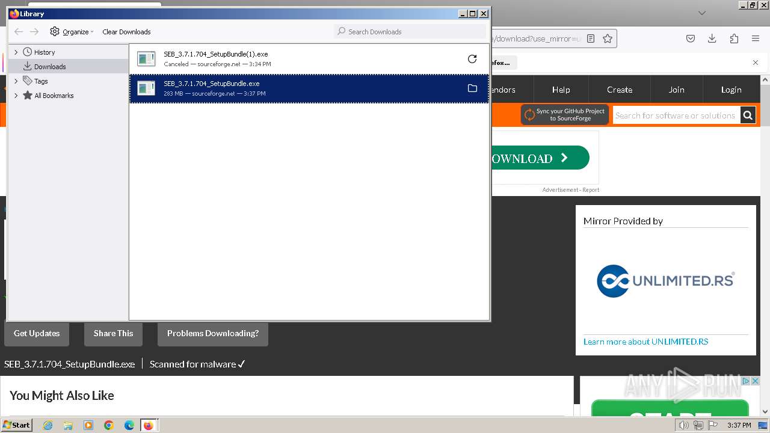Open Learn more about UNLIMITED.RS link
This screenshot has width=770, height=433.
tap(645, 342)
